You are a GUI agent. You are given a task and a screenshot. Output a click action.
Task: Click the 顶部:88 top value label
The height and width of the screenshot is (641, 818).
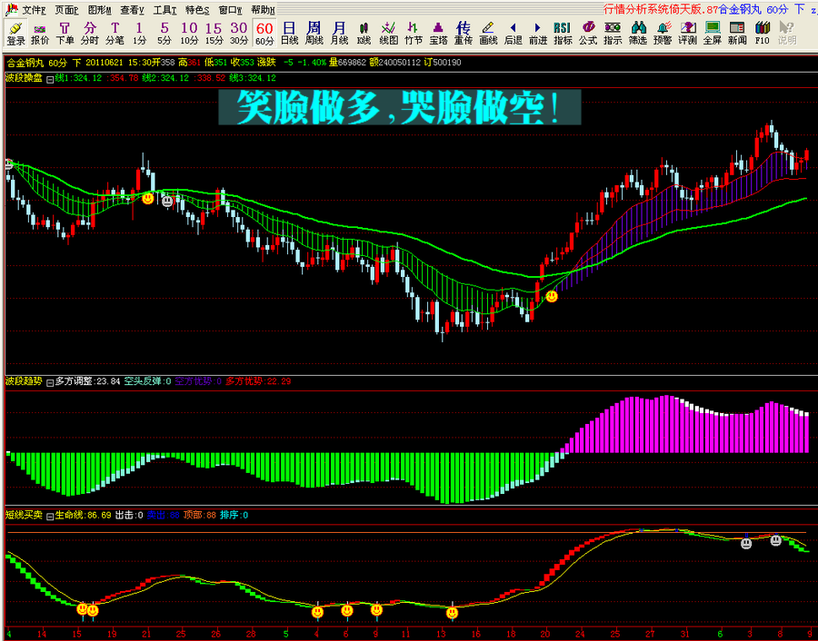click(200, 515)
